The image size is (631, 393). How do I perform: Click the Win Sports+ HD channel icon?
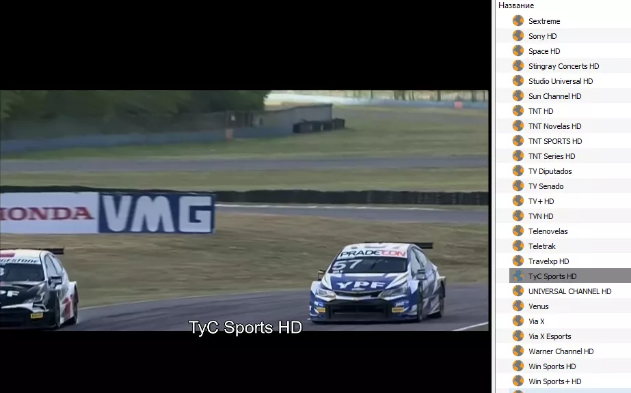(518, 381)
